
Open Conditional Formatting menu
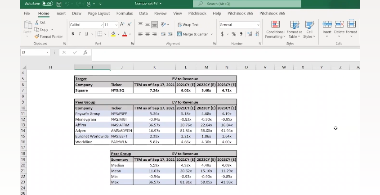pos(275,29)
